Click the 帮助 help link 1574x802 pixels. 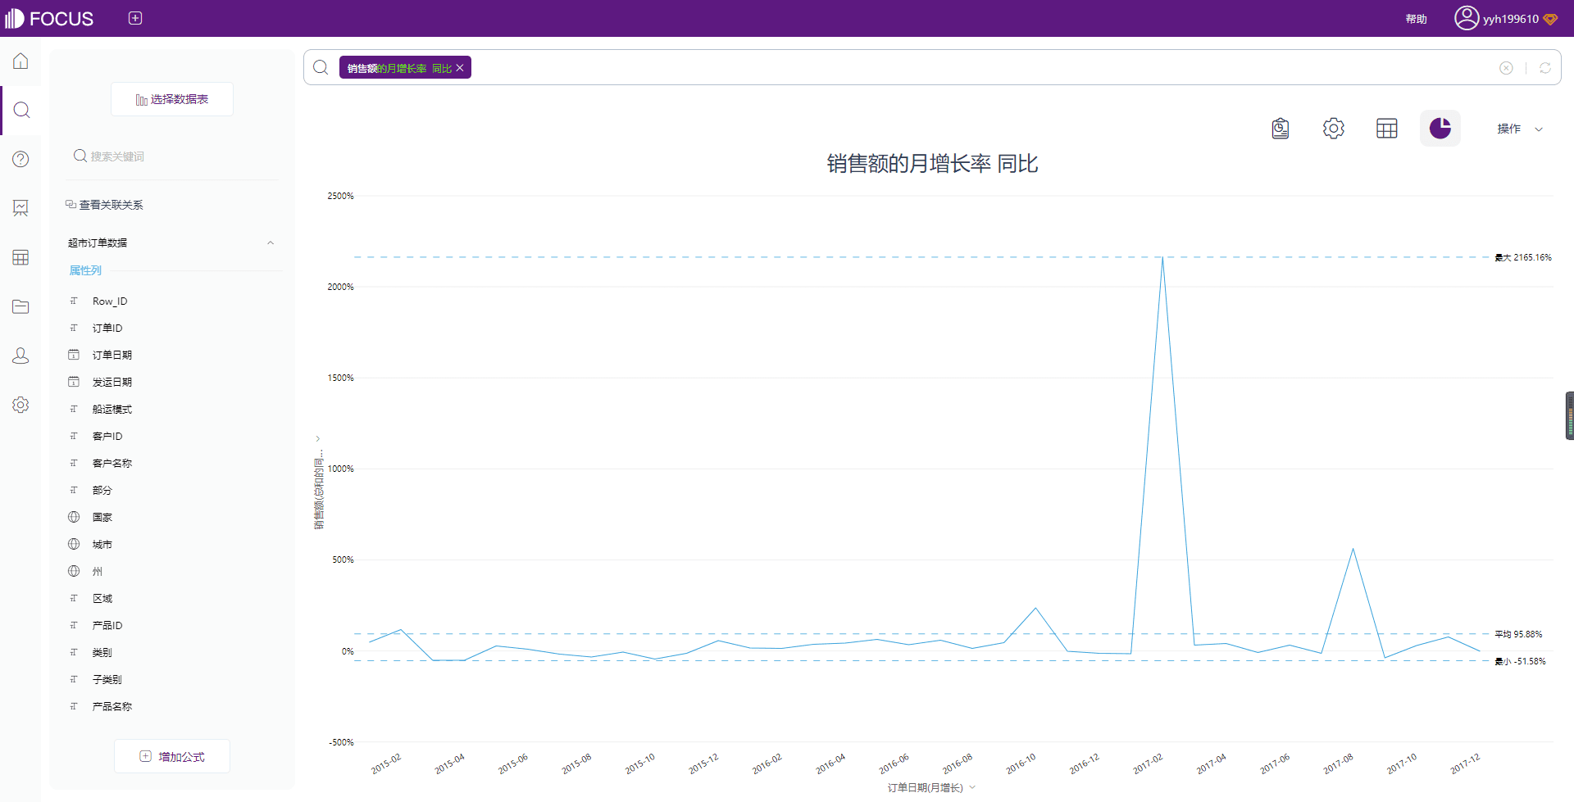pos(1416,19)
